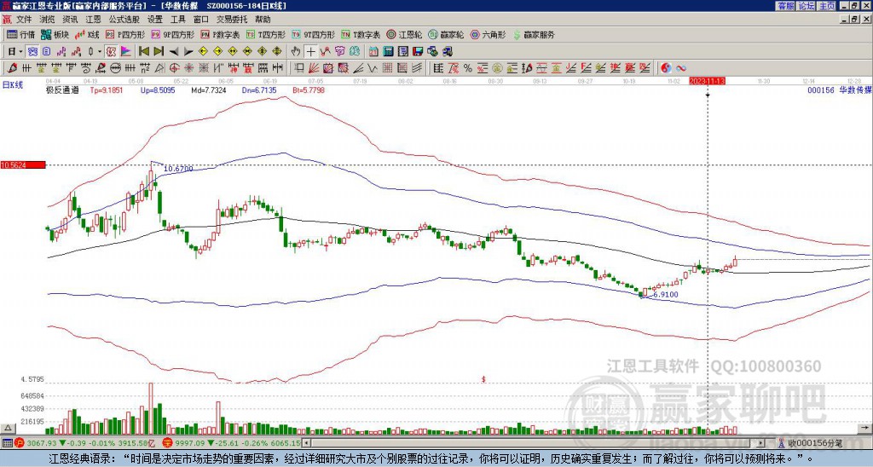Open the calendar icon in toolbar
The width and height of the screenshot is (873, 467).
[x=373, y=51]
